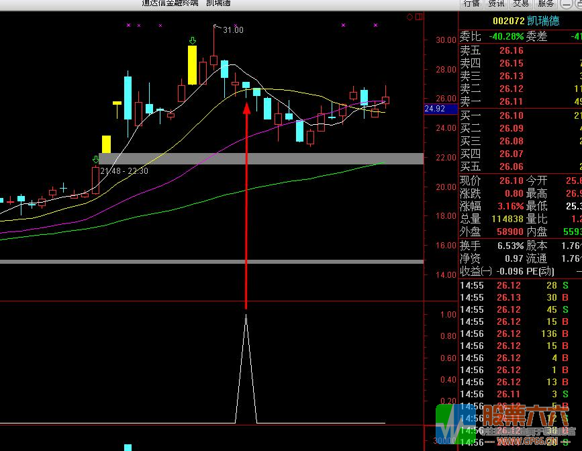Click the 委比 value -40.28%

click(x=506, y=37)
